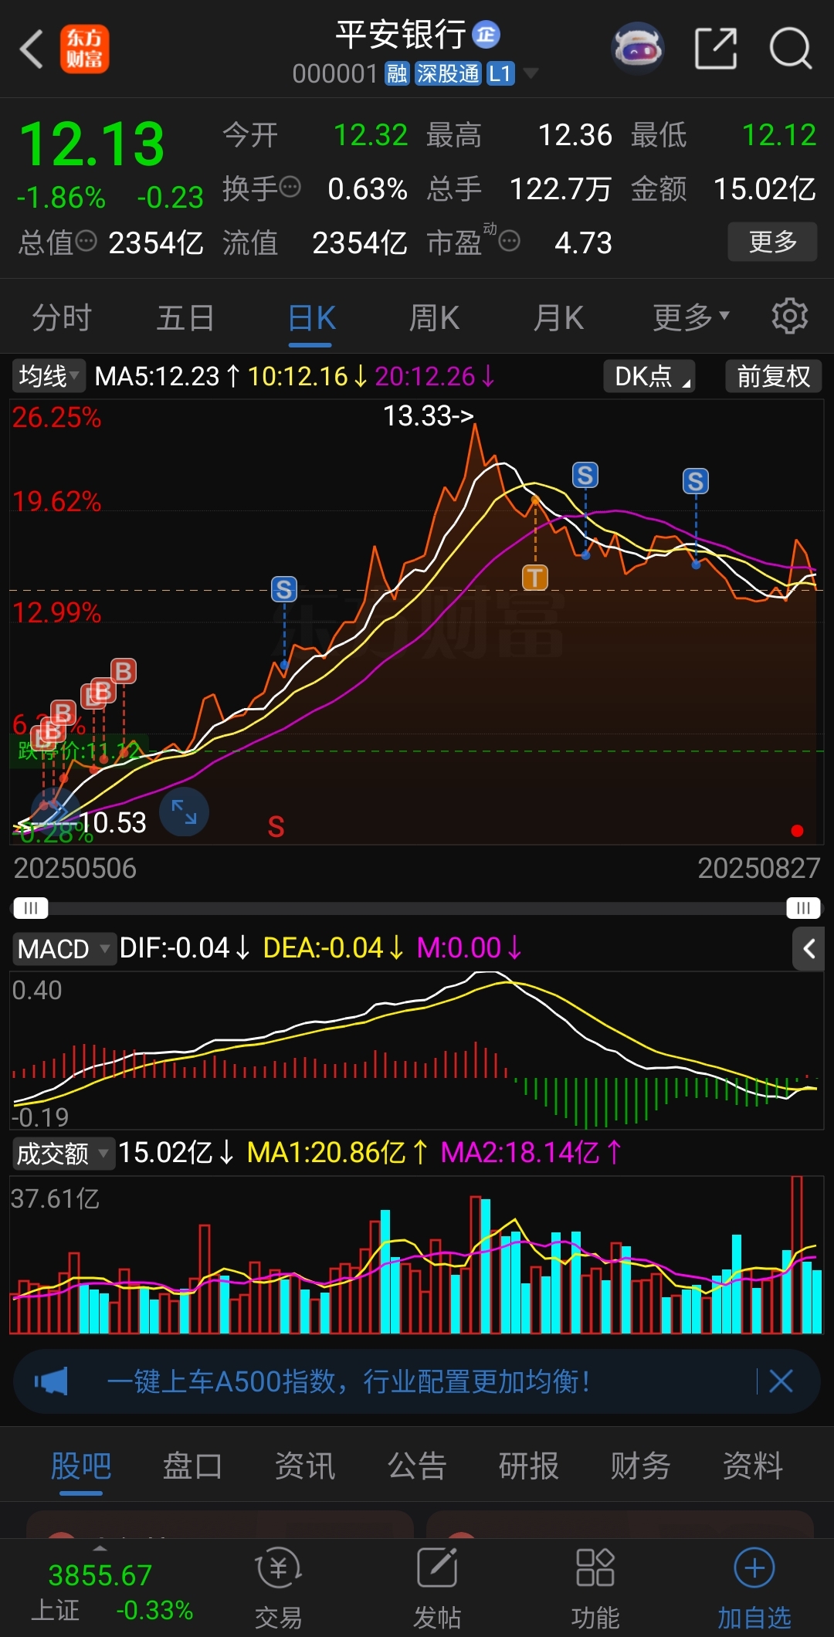Open the 更多 period dropdown
Image resolution: width=834 pixels, height=1637 pixels.
(x=691, y=317)
